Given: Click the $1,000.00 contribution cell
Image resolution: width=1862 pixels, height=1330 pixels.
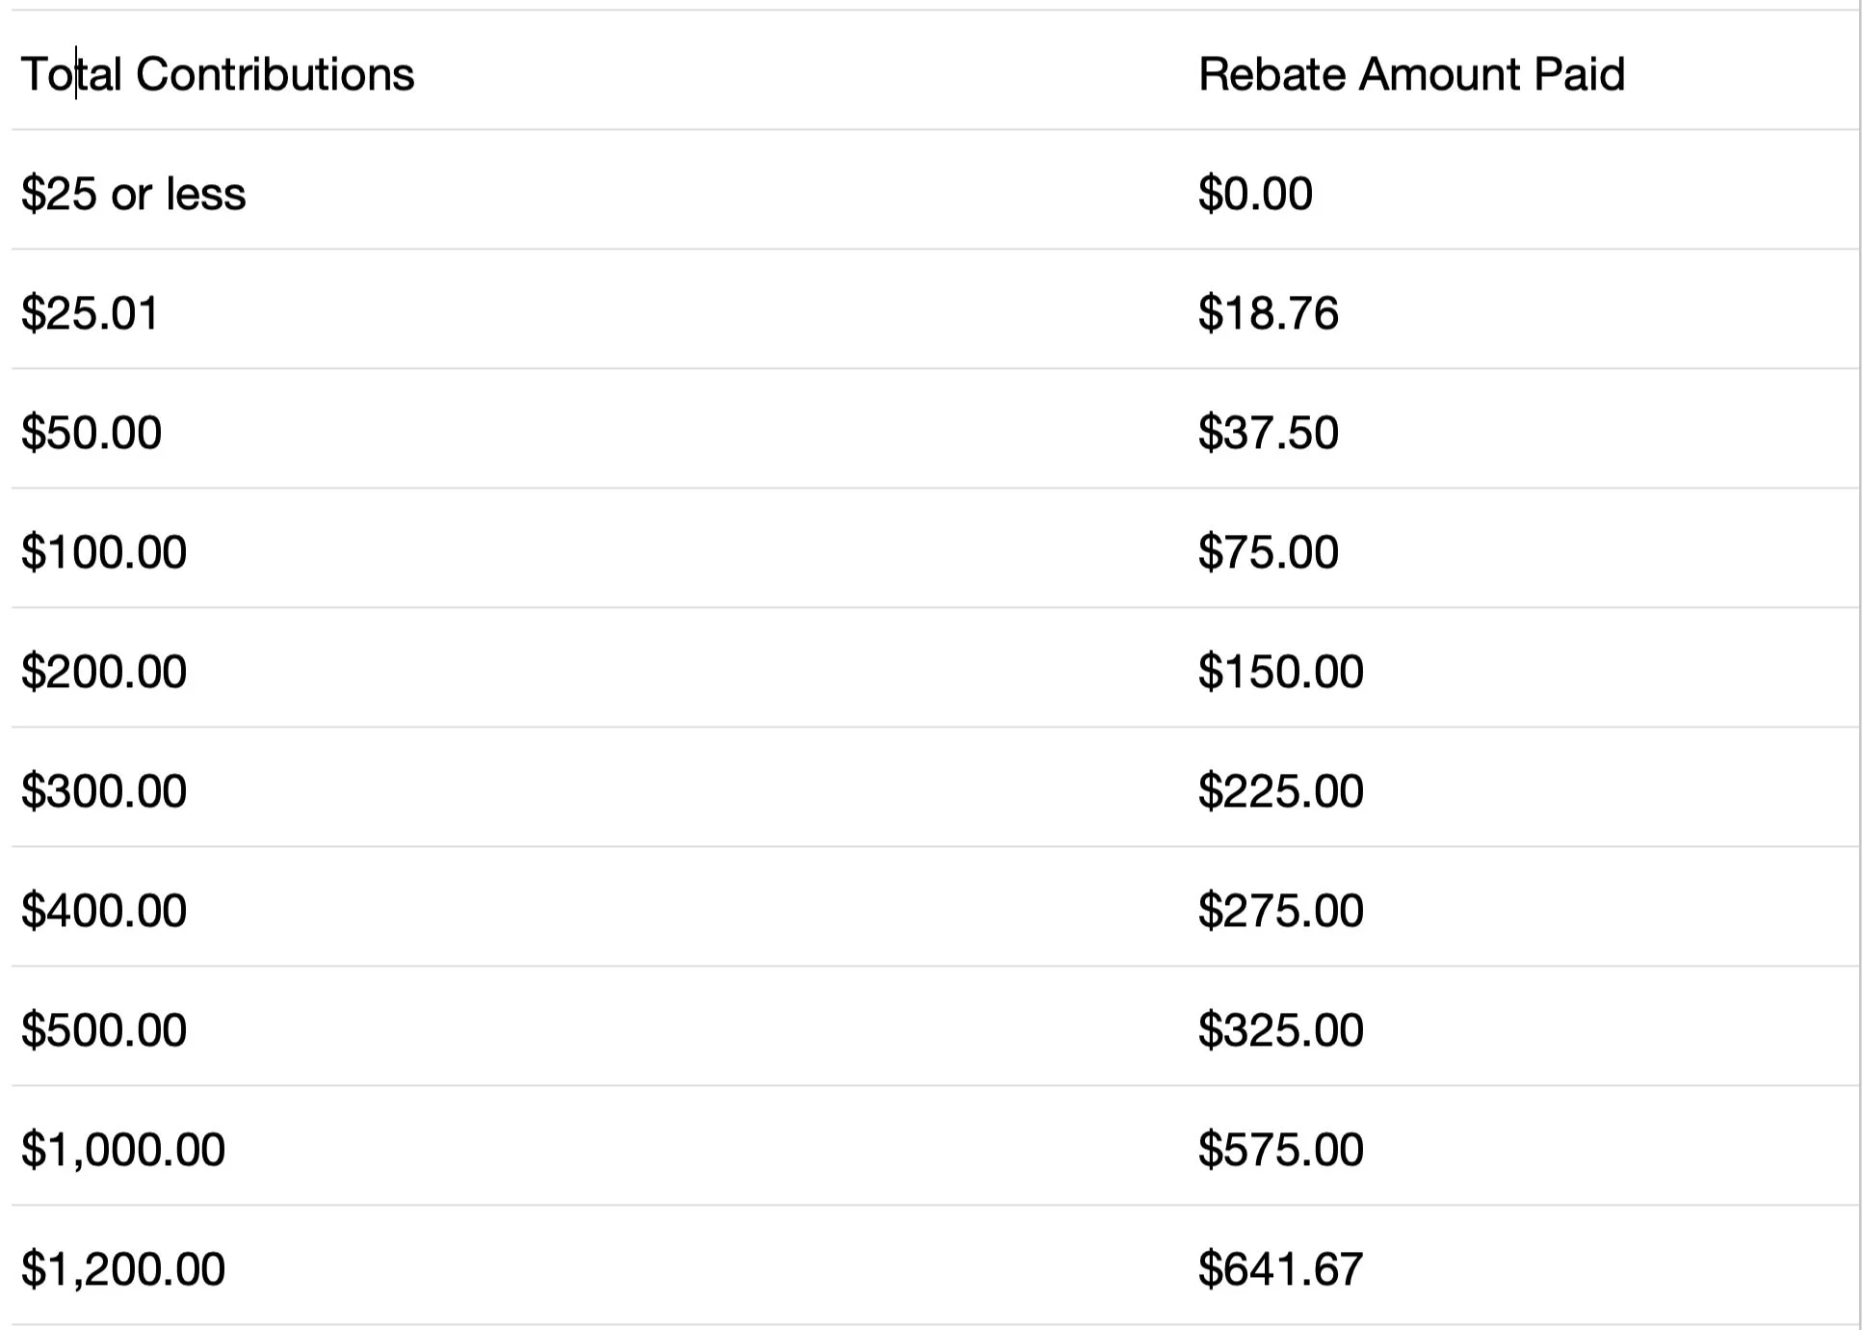Looking at the screenshot, I should click(x=123, y=1150).
